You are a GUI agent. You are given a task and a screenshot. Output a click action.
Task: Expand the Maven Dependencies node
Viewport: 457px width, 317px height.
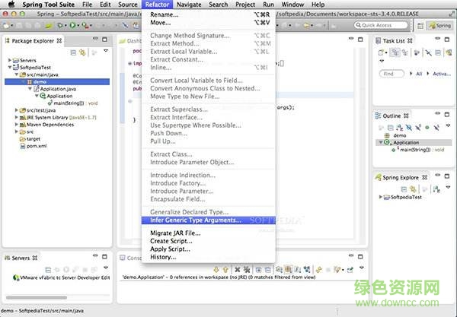tap(17, 125)
